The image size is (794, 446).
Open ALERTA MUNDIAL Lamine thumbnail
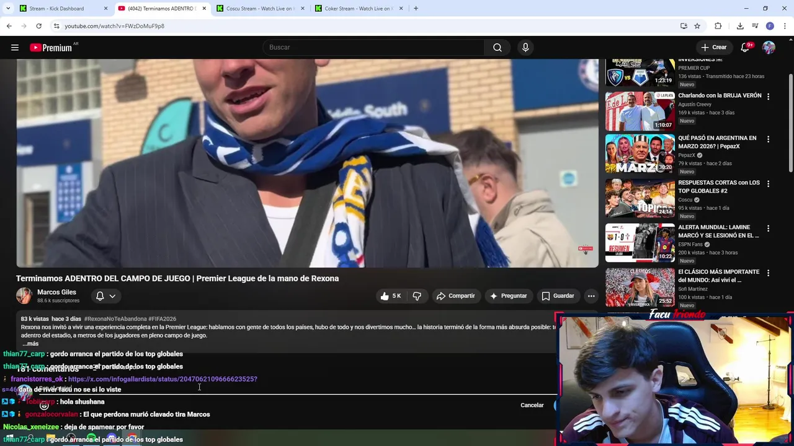[x=640, y=243]
